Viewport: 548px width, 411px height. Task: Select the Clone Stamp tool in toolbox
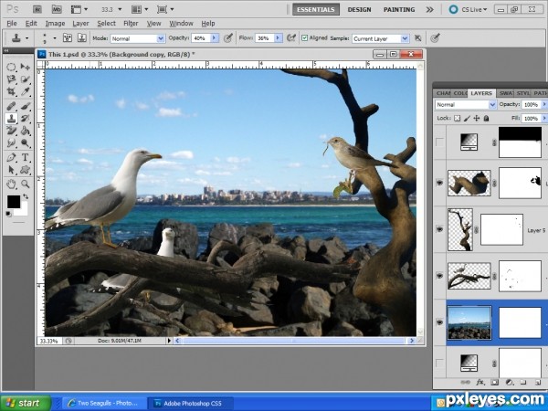pos(11,119)
